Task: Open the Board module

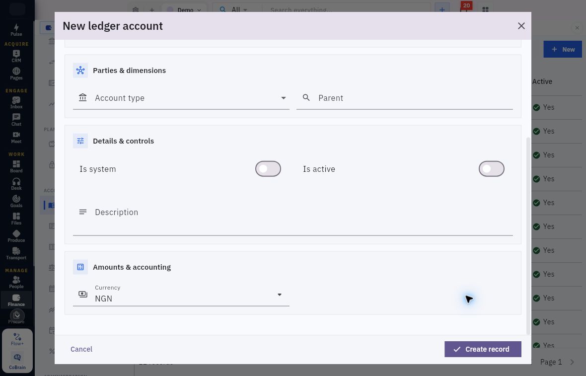Action: (x=16, y=166)
